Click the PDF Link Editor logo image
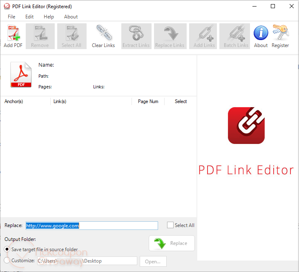The image size is (299, 272). [246, 126]
